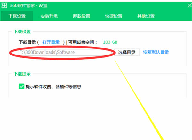
Task: Open the 其他设置 tab
Action: pos(146,16)
